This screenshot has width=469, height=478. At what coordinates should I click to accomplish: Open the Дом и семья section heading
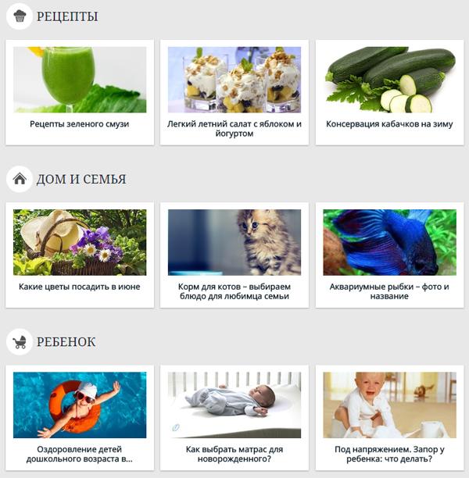[81, 180]
